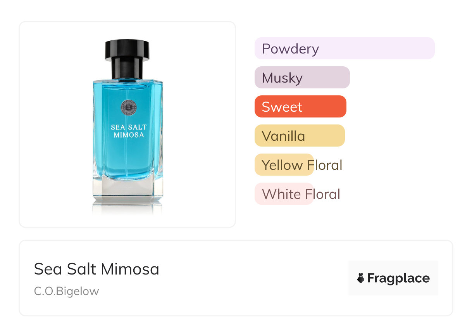This screenshot has width=472, height=335.
Task: Click the orange Sweet accord bar
Action: [x=300, y=107]
